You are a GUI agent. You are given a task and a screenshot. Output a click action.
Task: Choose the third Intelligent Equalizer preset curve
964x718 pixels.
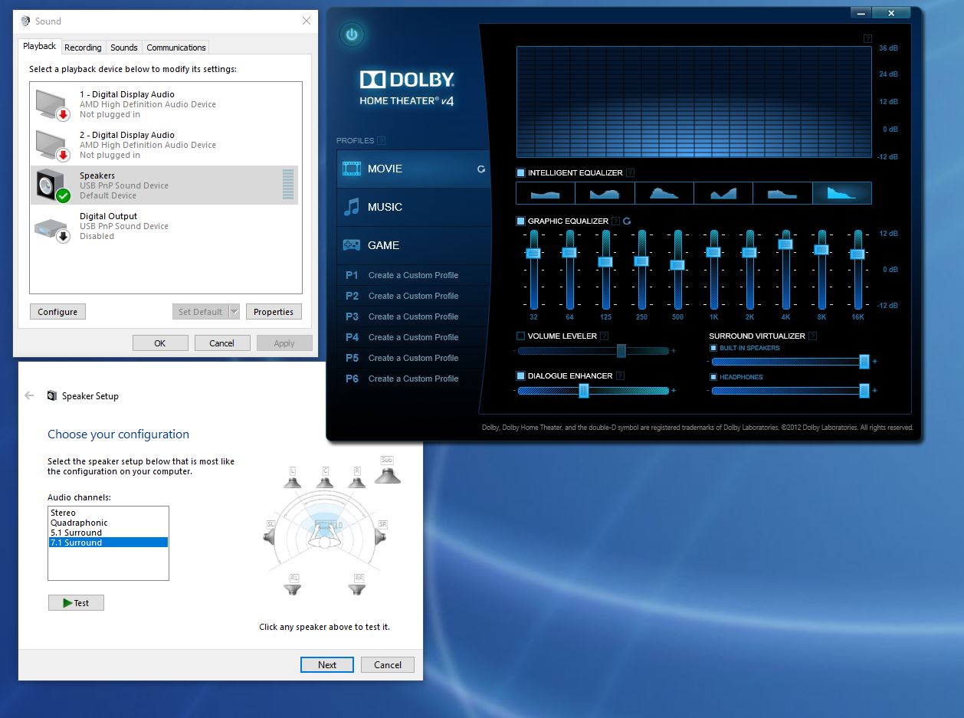click(664, 193)
